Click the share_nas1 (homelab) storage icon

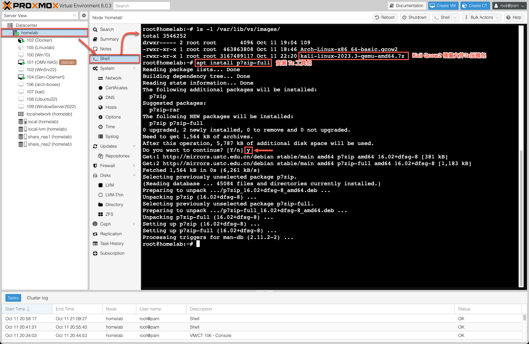(22, 137)
